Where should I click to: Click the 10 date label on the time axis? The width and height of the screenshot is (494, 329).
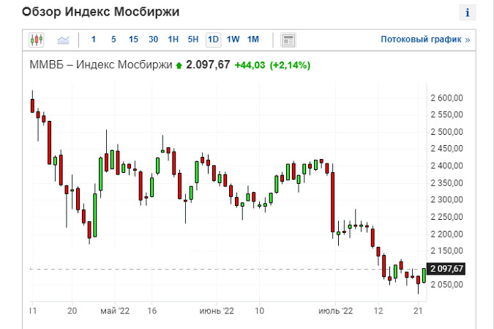click(259, 311)
